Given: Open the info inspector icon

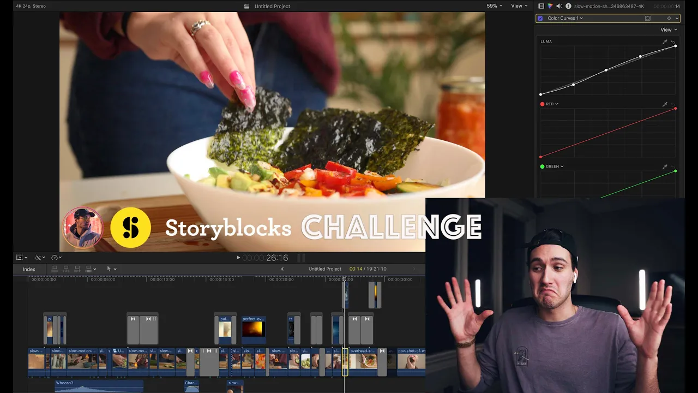Looking at the screenshot, I should pyautogui.click(x=568, y=6).
